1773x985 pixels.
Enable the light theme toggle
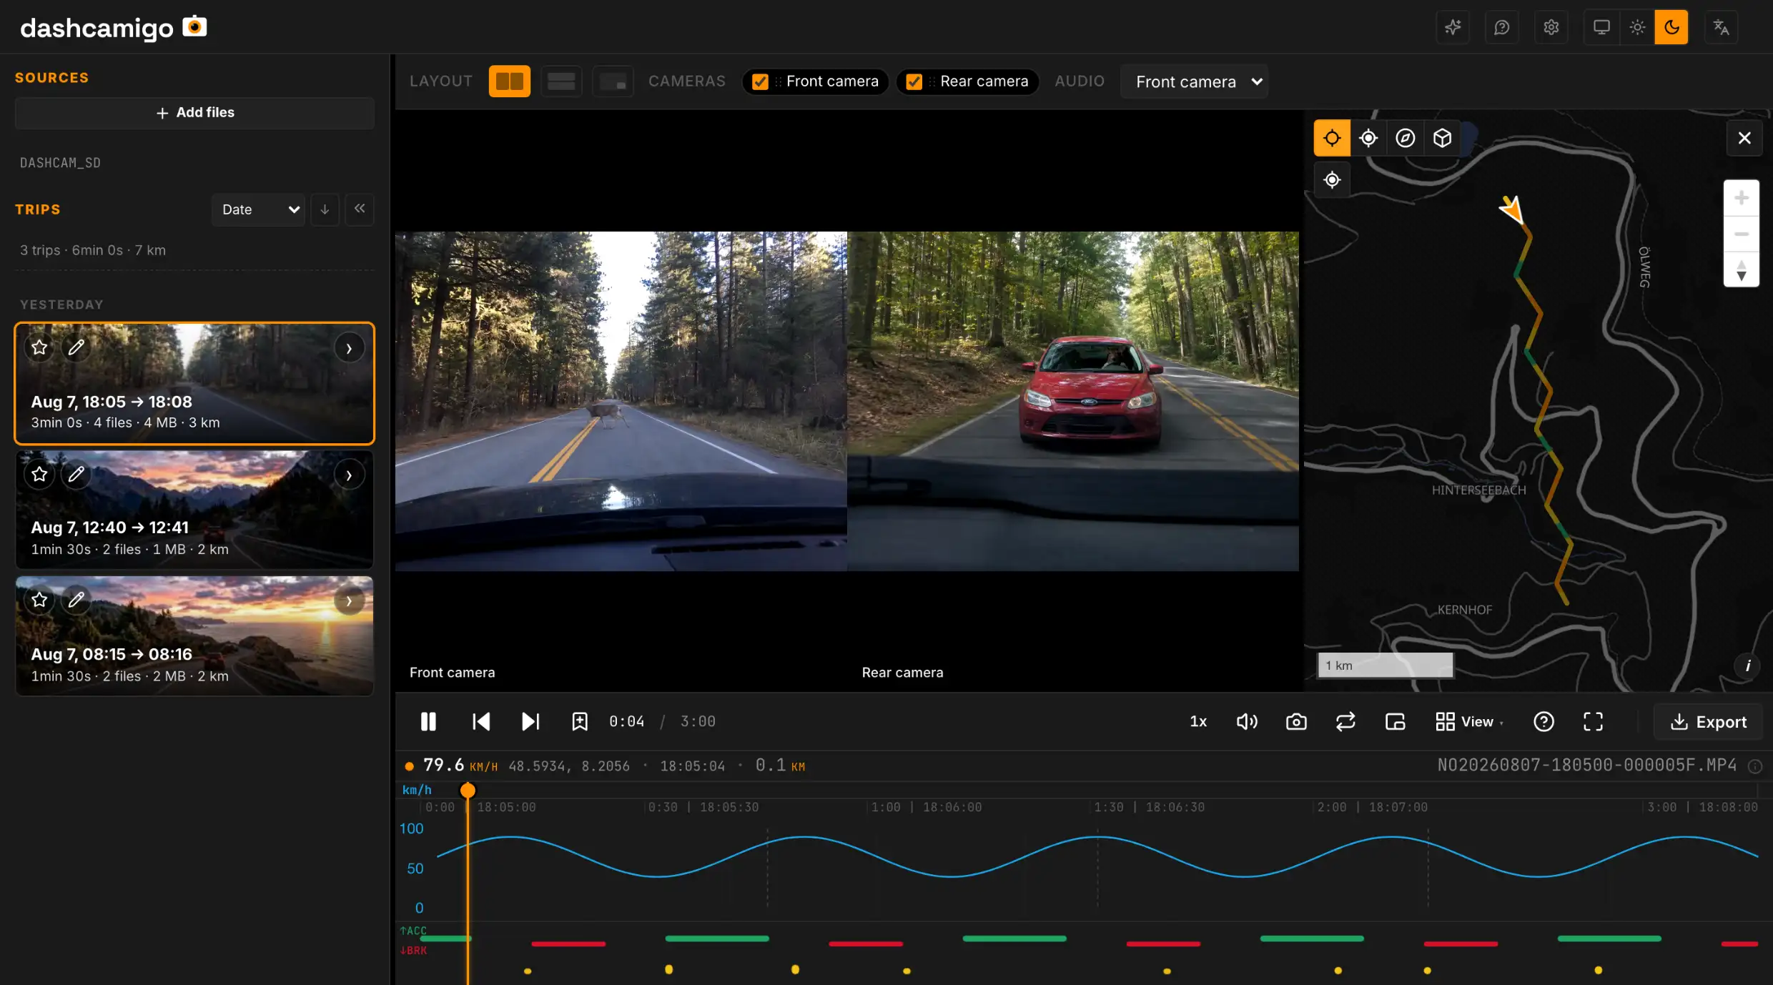pyautogui.click(x=1637, y=27)
